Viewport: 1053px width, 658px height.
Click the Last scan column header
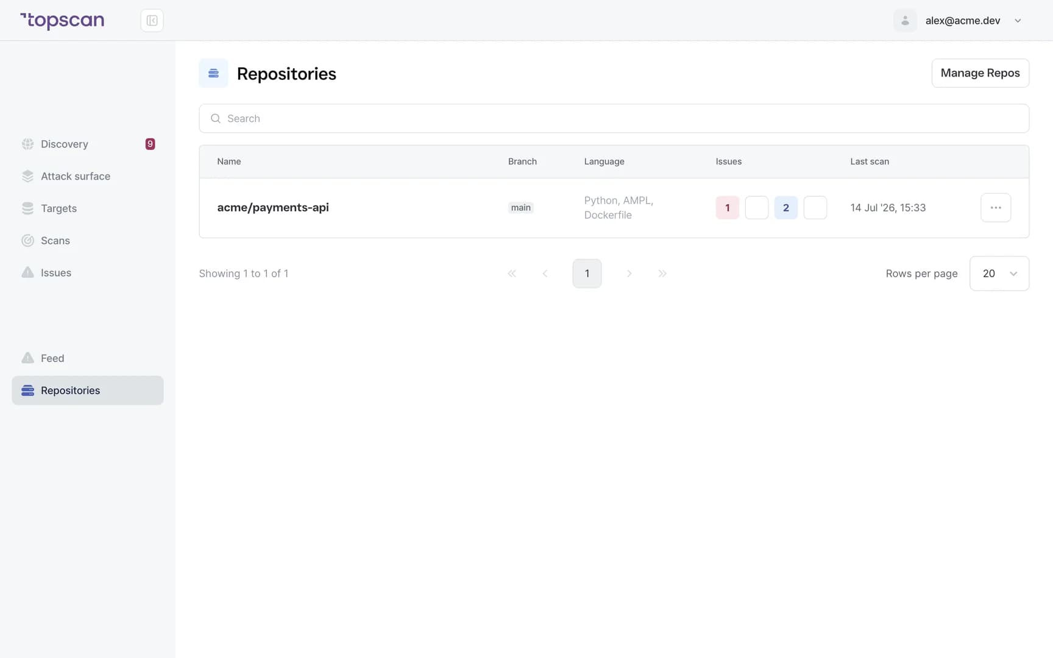[870, 161]
